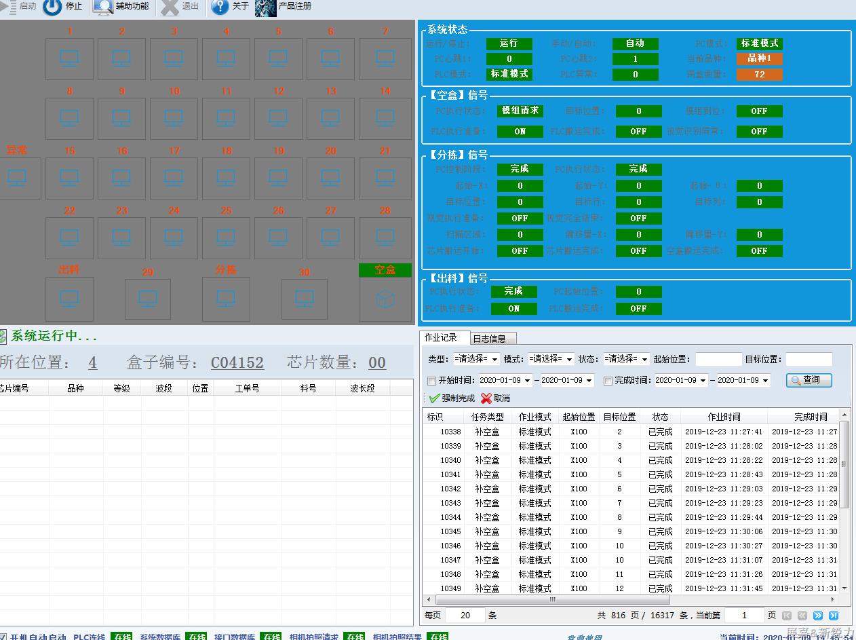Enable the 完成时间 completion time checkbox
The image size is (856, 640).
[608, 381]
